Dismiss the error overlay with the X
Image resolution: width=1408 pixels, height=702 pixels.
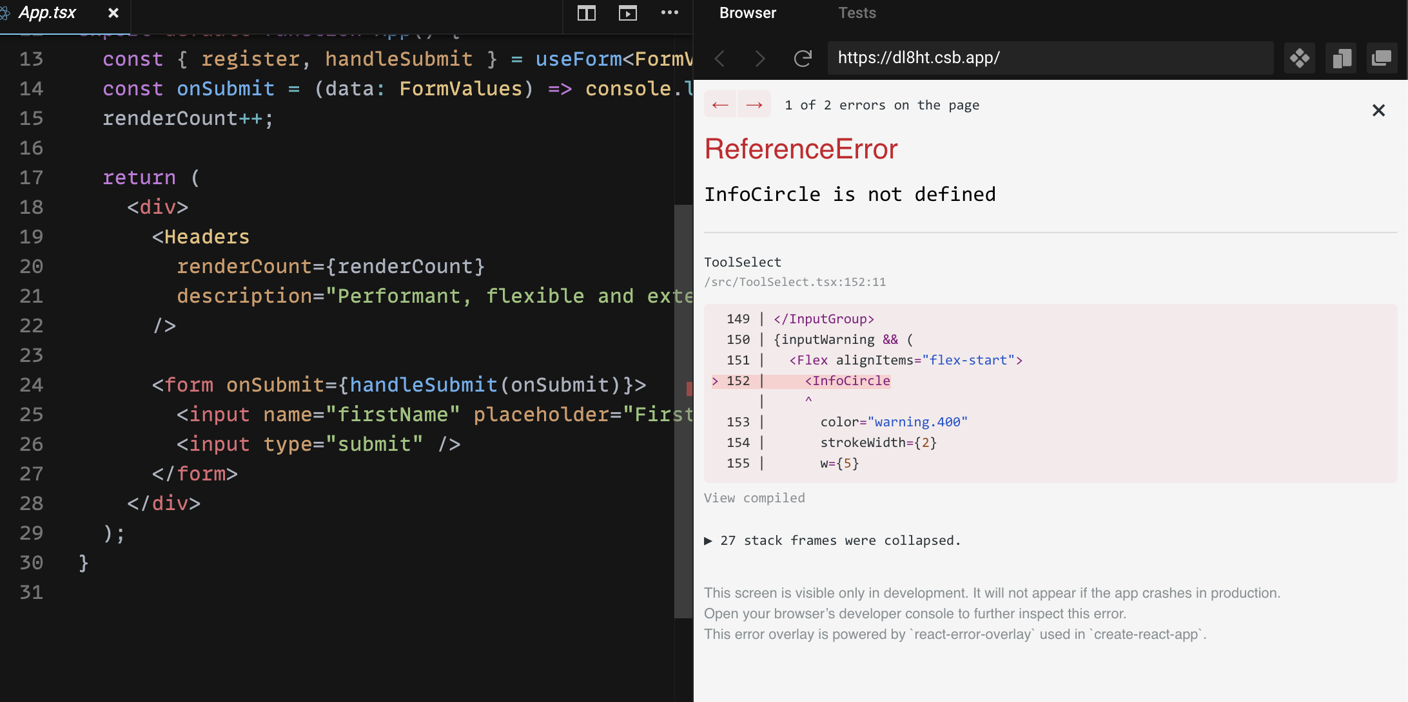pyautogui.click(x=1378, y=110)
